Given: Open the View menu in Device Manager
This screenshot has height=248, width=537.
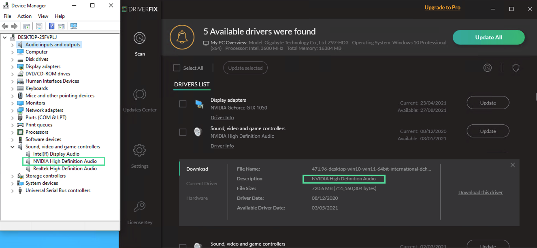Looking at the screenshot, I should pos(43,16).
